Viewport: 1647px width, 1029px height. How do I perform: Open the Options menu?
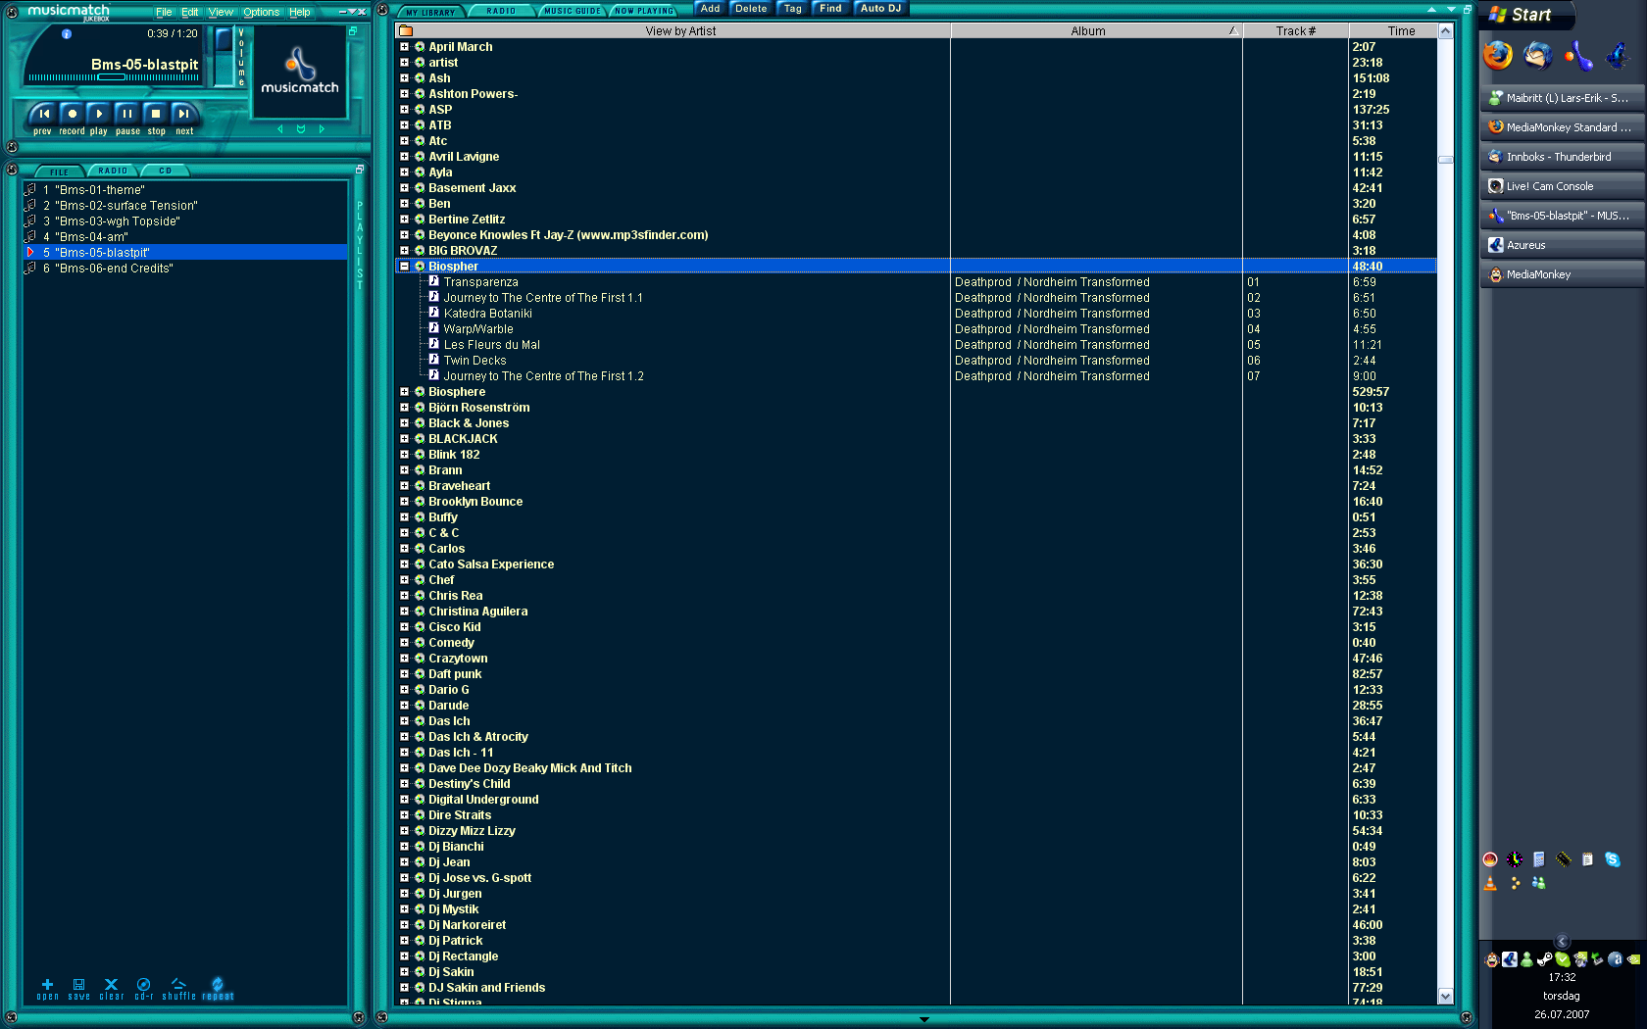point(262,13)
